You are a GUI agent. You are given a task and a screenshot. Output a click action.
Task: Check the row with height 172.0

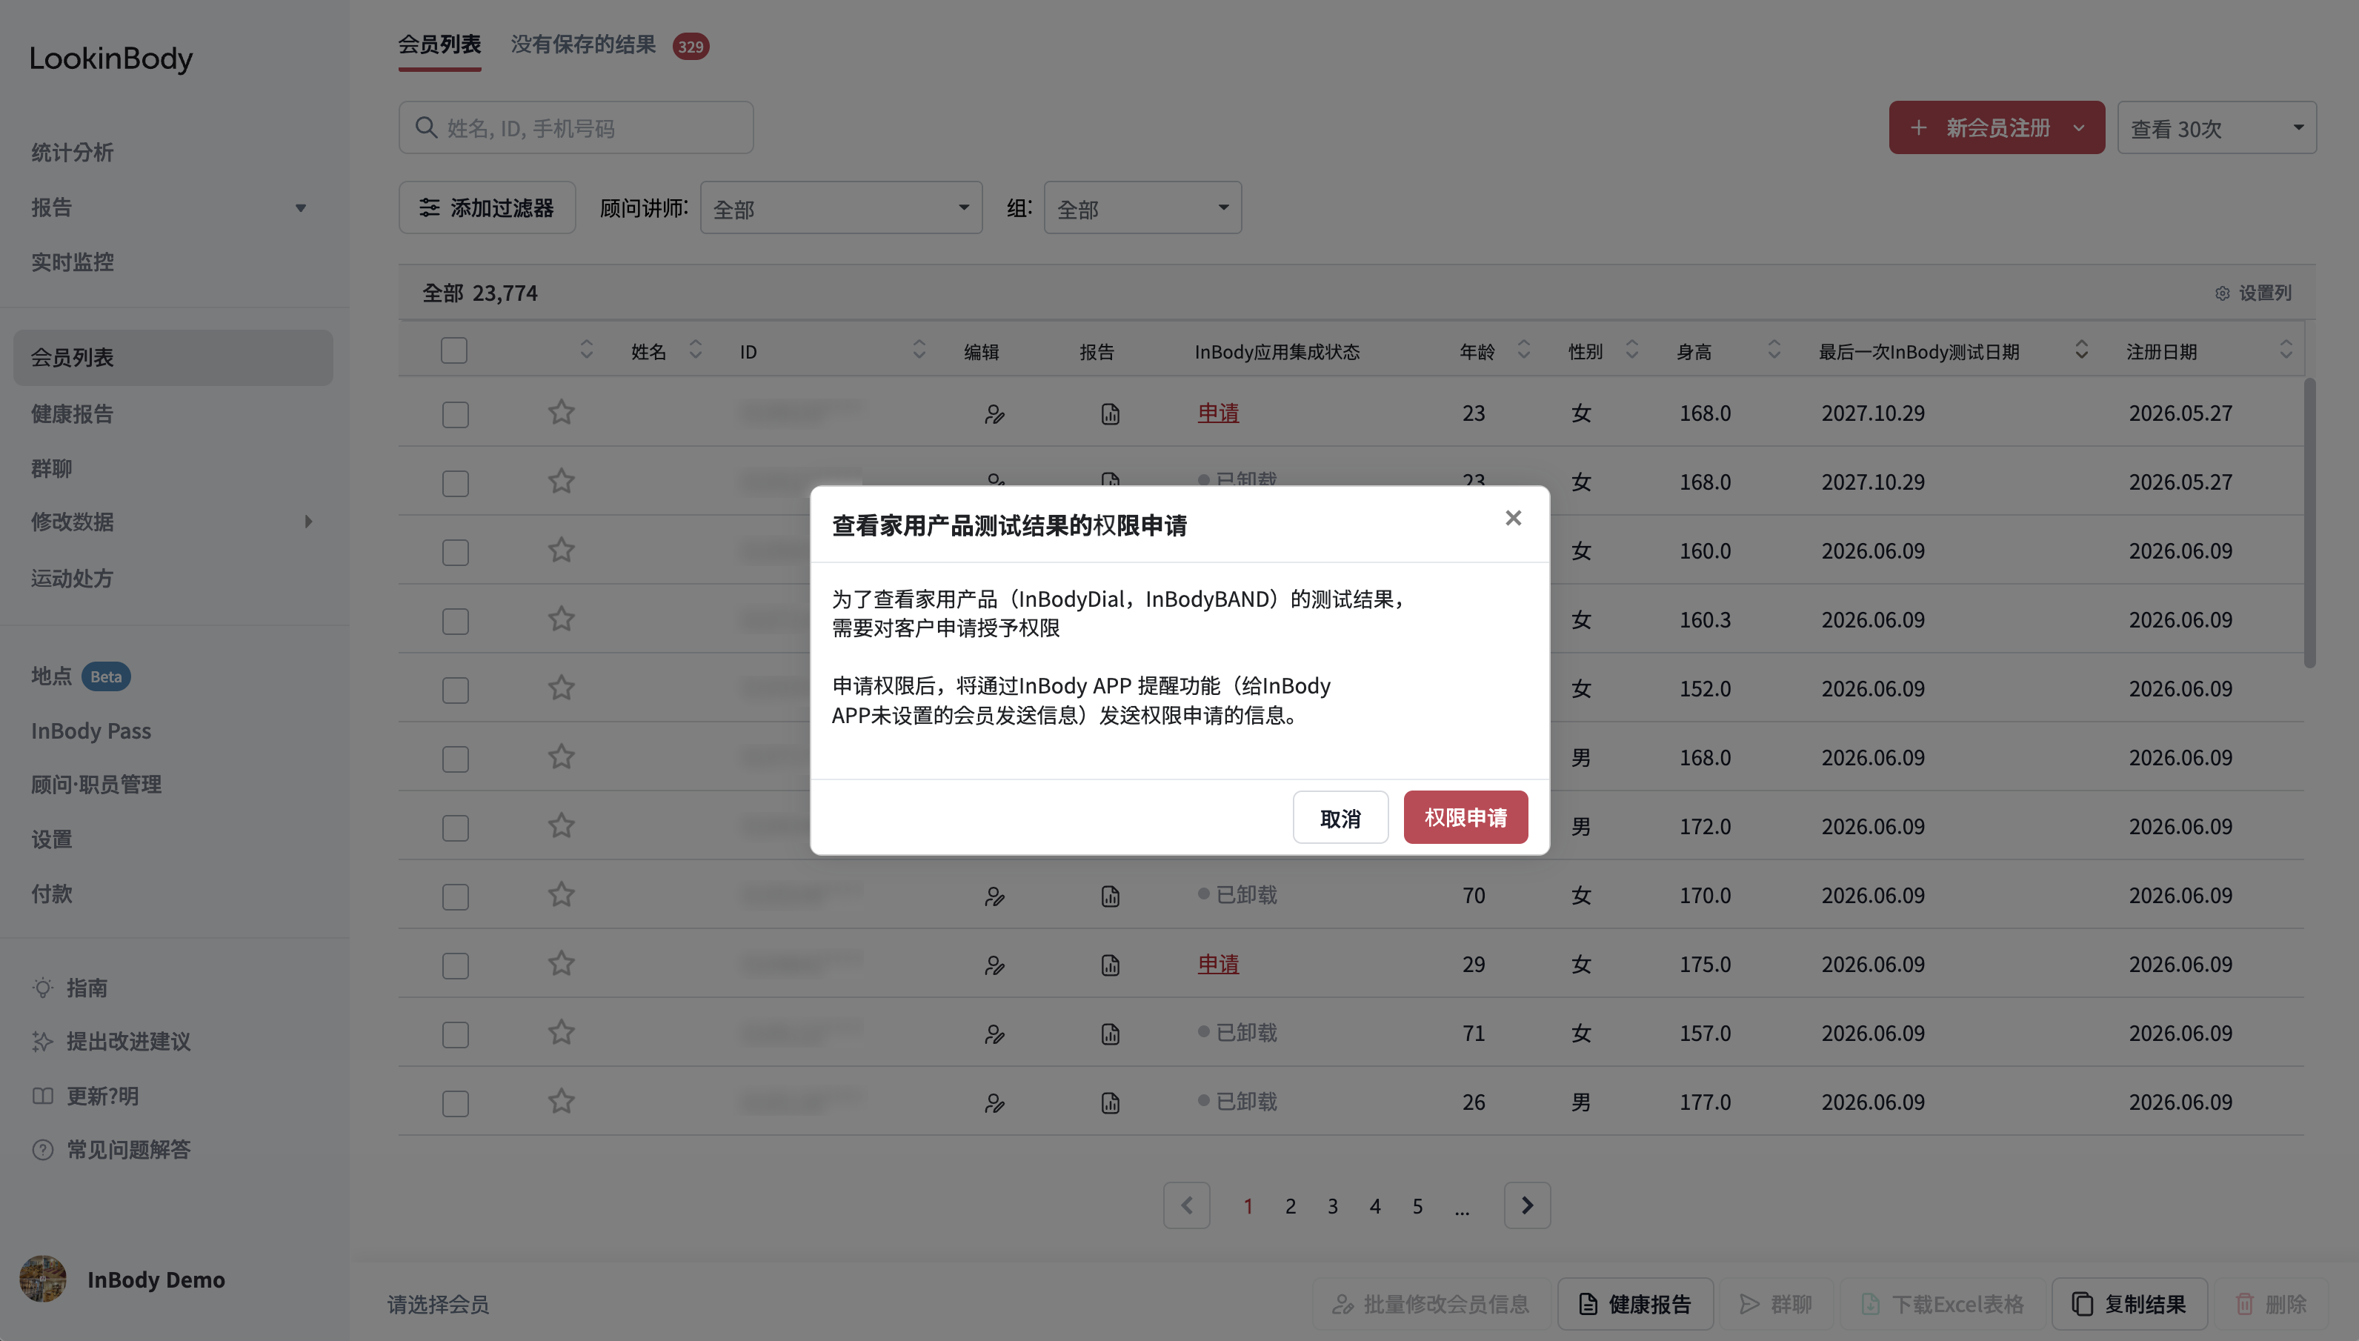point(455,827)
